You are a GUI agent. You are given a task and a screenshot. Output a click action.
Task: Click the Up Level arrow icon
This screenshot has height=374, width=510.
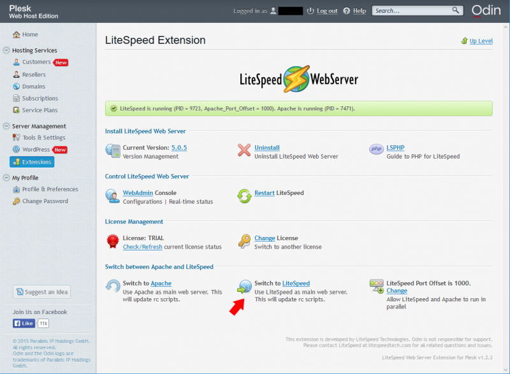click(x=465, y=41)
